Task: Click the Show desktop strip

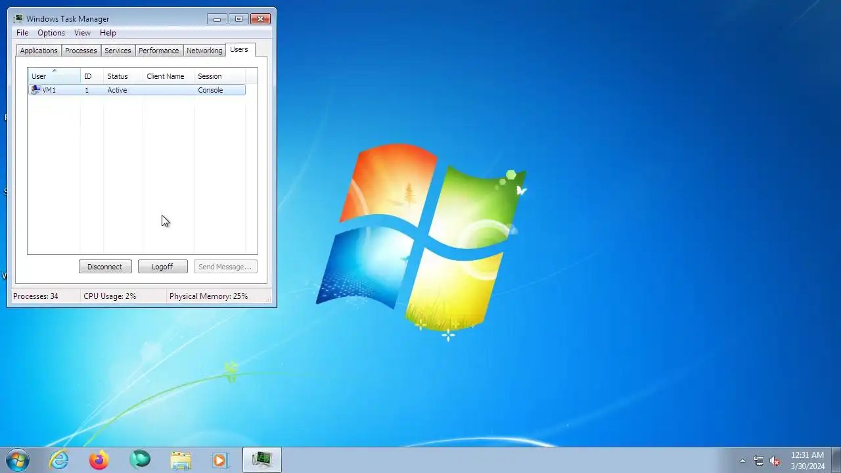Action: coord(836,460)
